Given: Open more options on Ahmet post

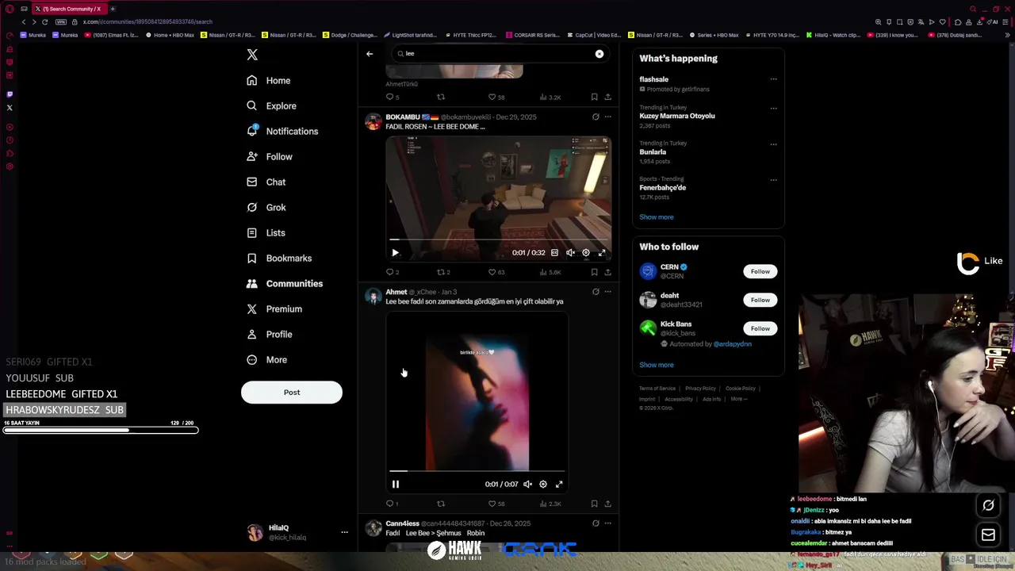Looking at the screenshot, I should (x=607, y=292).
